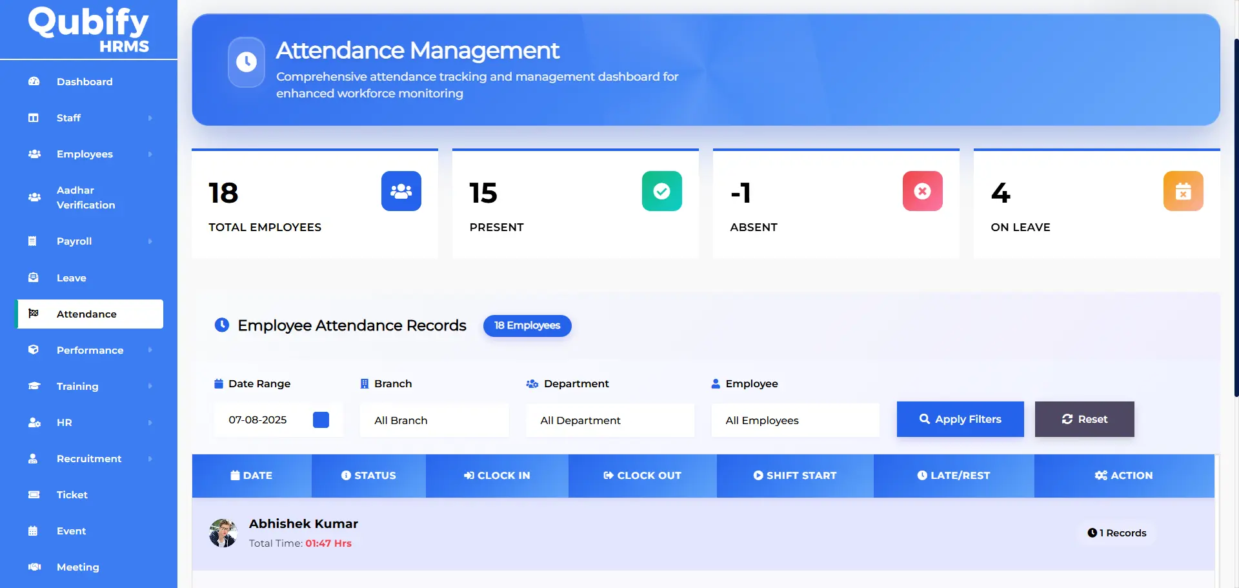The image size is (1239, 588).
Task: Open the blue date picker square
Action: 321,420
